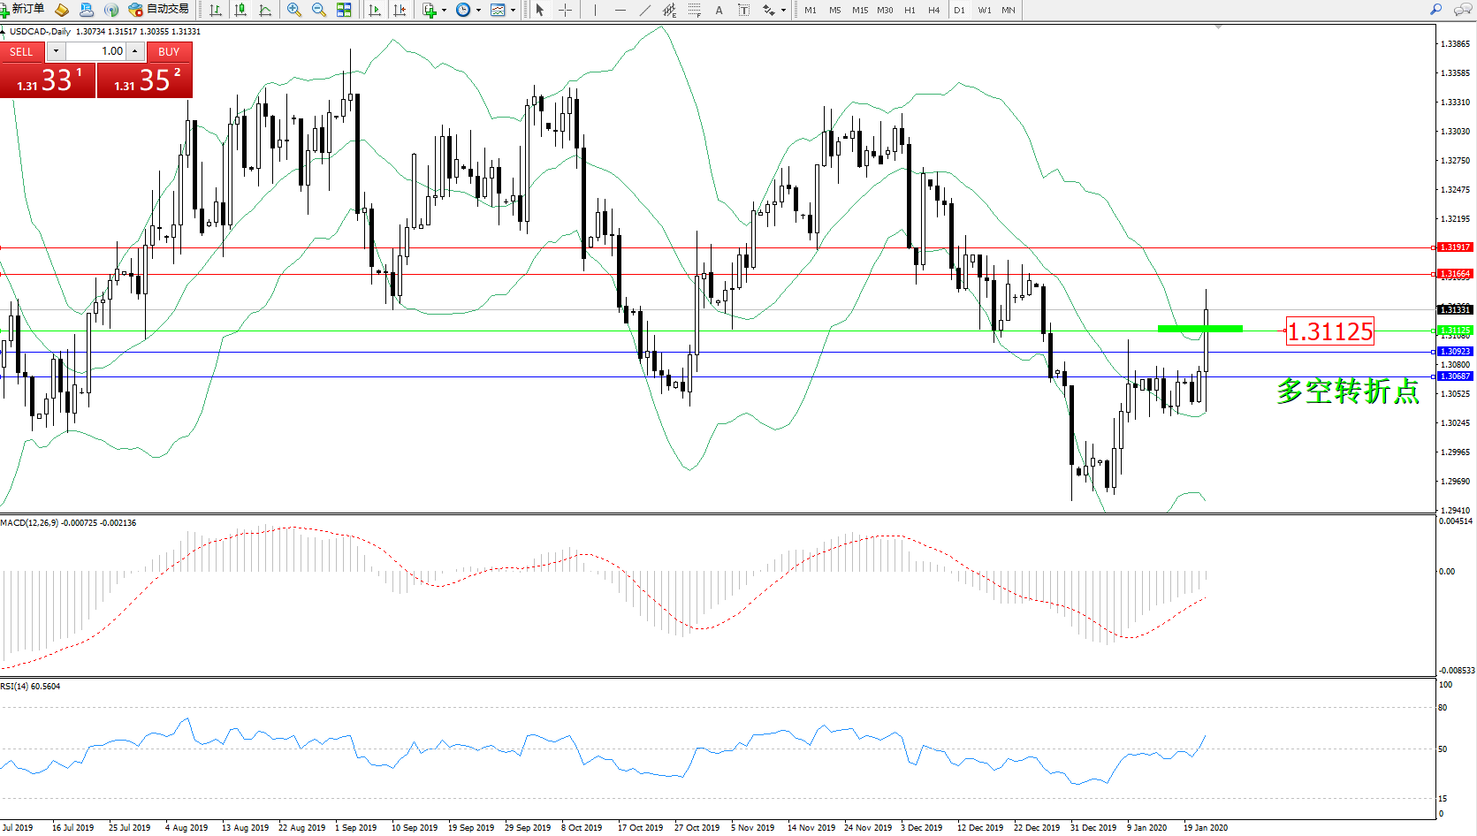Open the chart templates dropdown arrow

[x=514, y=11]
